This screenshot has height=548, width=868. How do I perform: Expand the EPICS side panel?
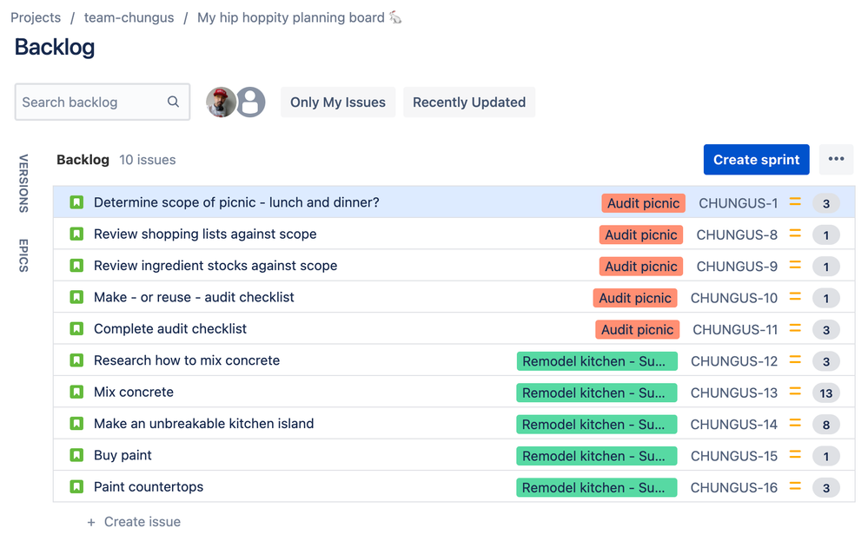(x=23, y=255)
